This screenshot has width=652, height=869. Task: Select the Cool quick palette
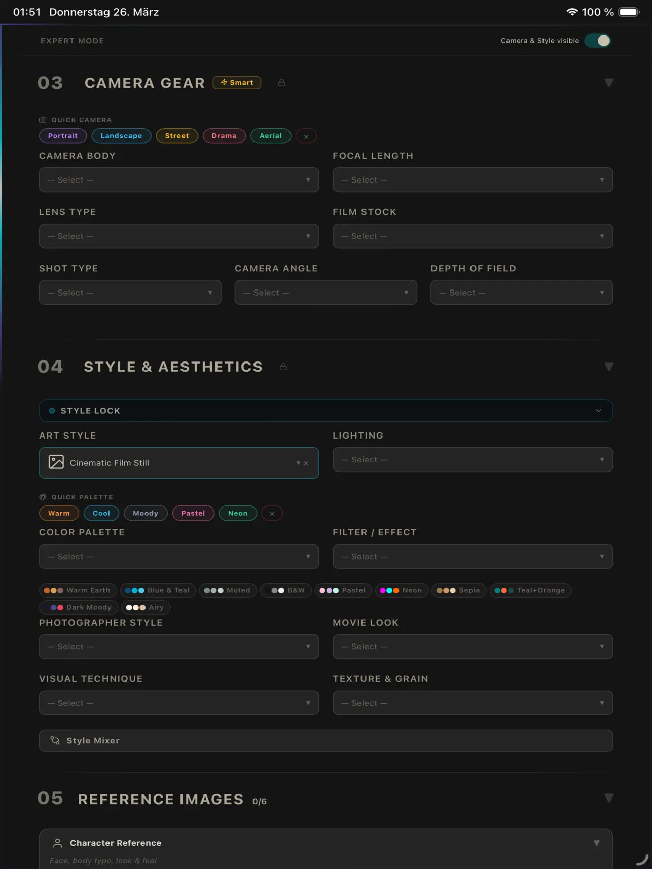101,513
